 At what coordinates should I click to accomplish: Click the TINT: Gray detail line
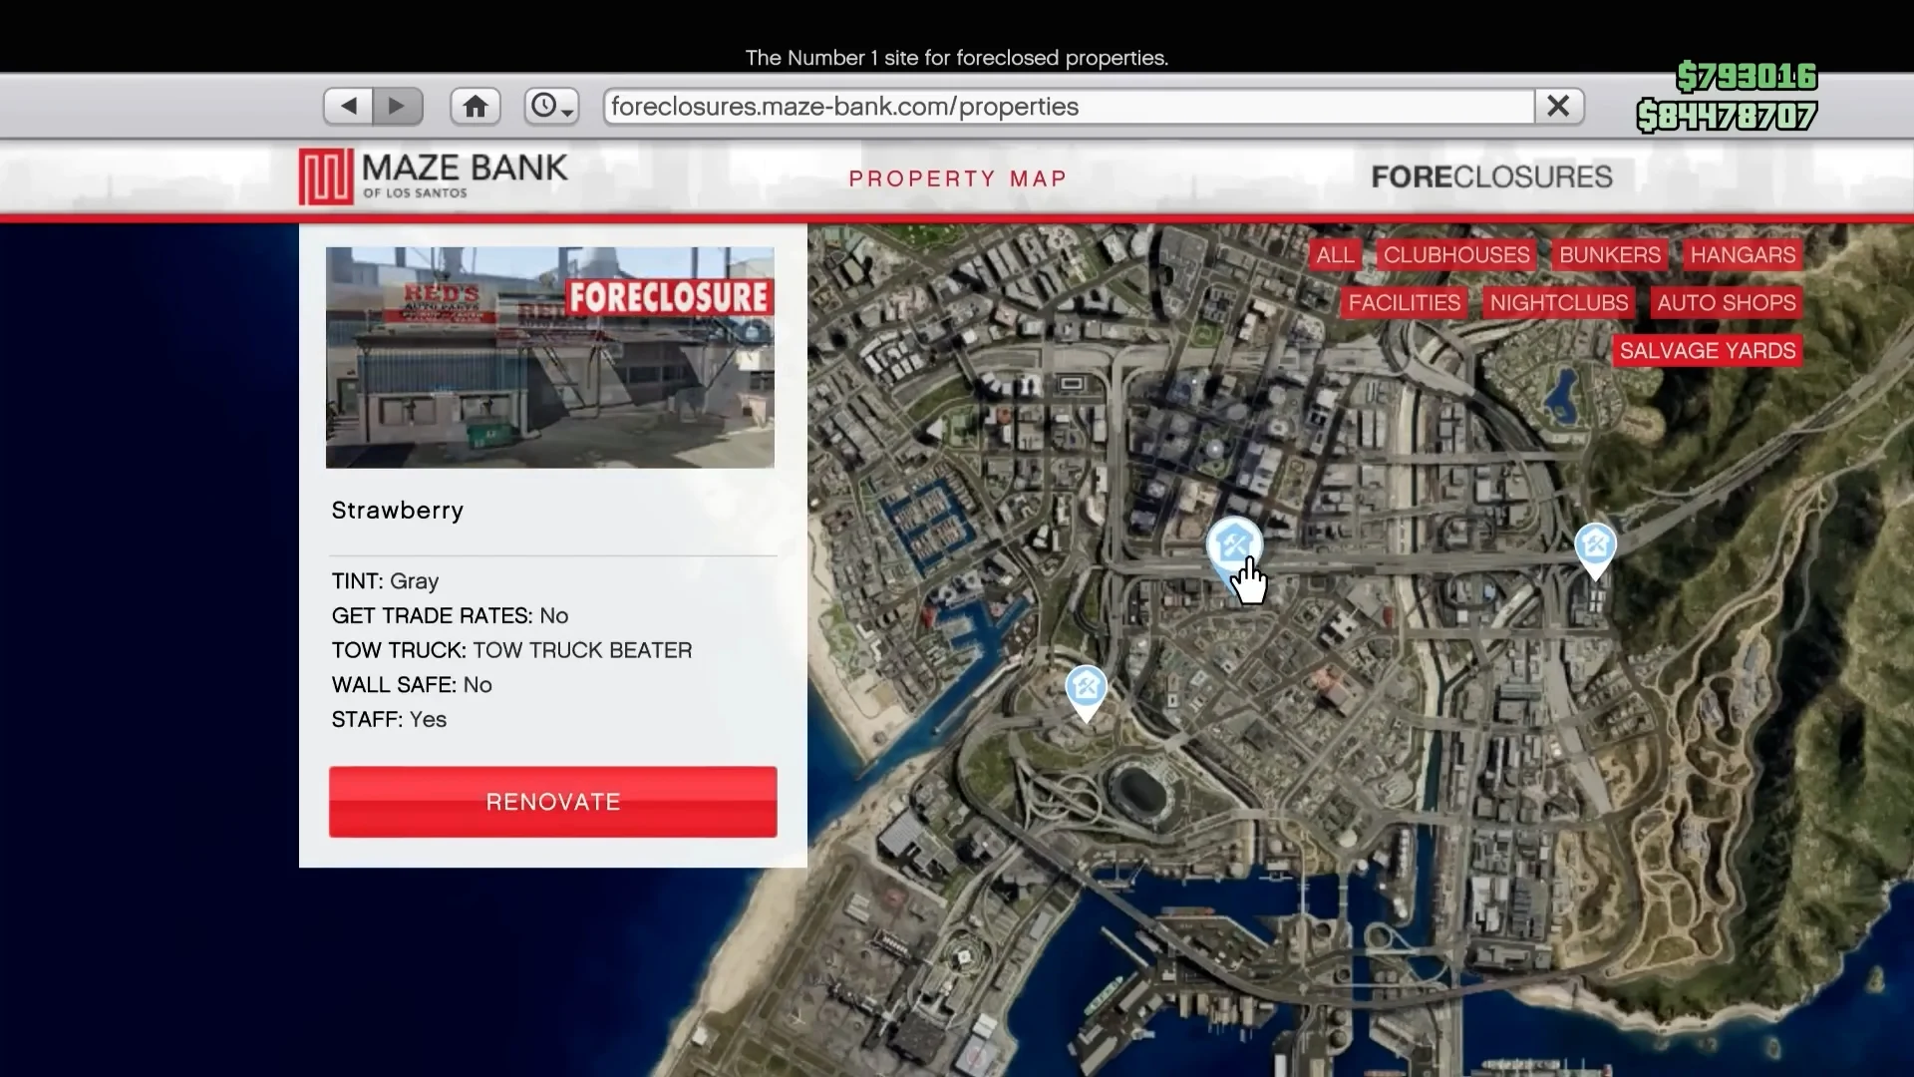point(385,581)
